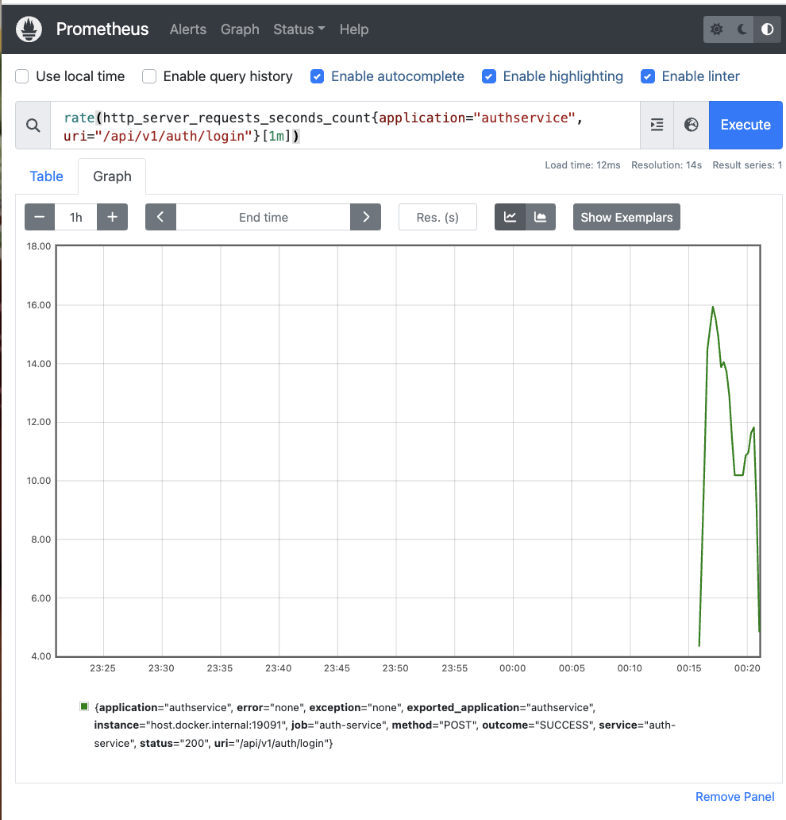The width and height of the screenshot is (786, 820).
Task: Disable the Enable autocomplete checkbox
Action: point(318,76)
